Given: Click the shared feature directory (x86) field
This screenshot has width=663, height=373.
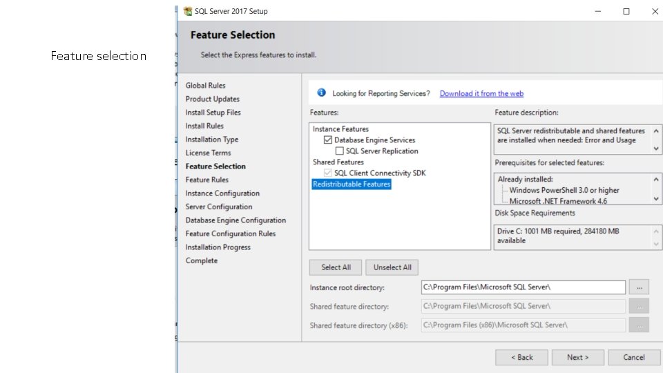Looking at the screenshot, I should [523, 325].
